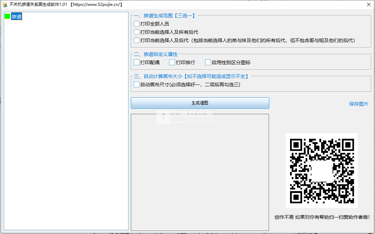Click the 一、族谱生成范围 group heading
The image size is (375, 234).
point(165,16)
